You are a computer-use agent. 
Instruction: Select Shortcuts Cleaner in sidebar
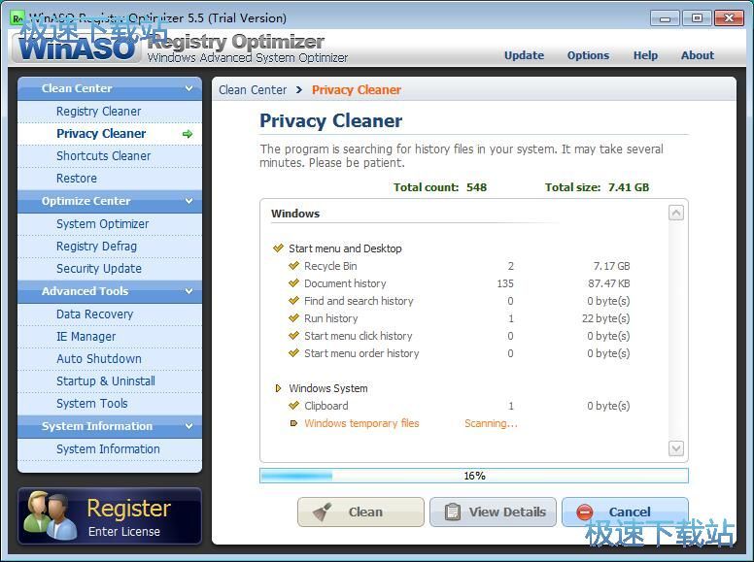pyautogui.click(x=110, y=156)
